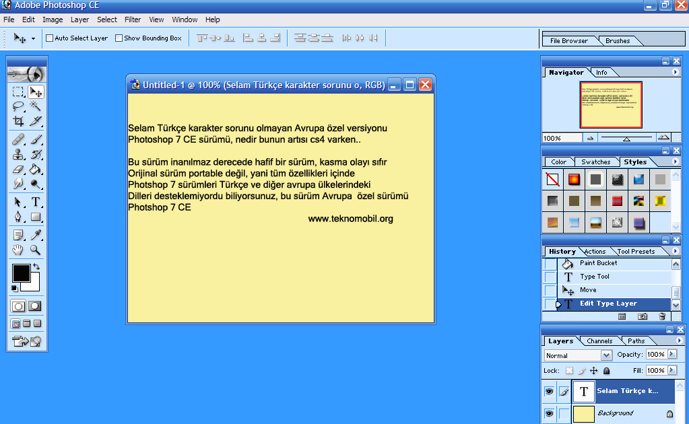Select the Smudge tool

coord(18,184)
